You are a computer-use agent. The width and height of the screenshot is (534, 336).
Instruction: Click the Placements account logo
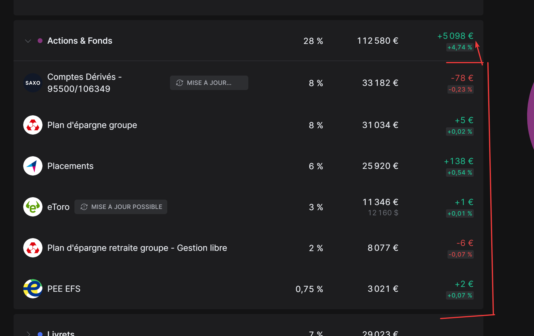coord(33,166)
